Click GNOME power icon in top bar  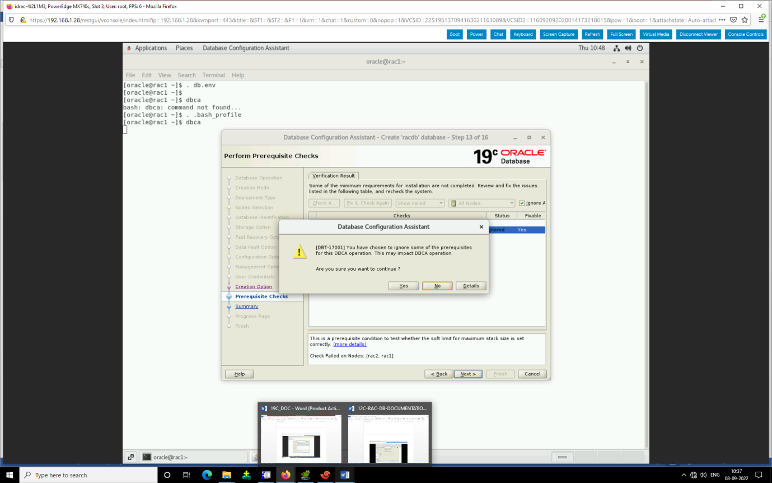639,48
